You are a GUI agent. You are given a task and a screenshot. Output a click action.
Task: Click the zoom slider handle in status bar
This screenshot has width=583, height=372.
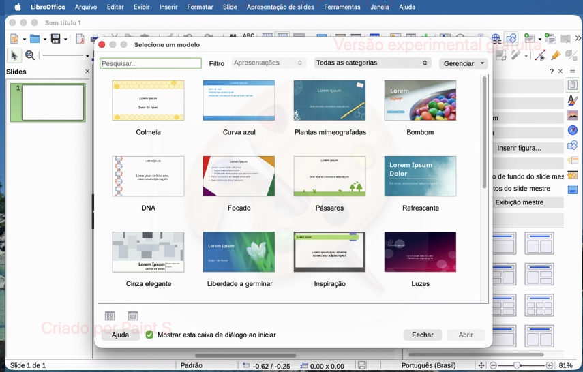(516, 365)
